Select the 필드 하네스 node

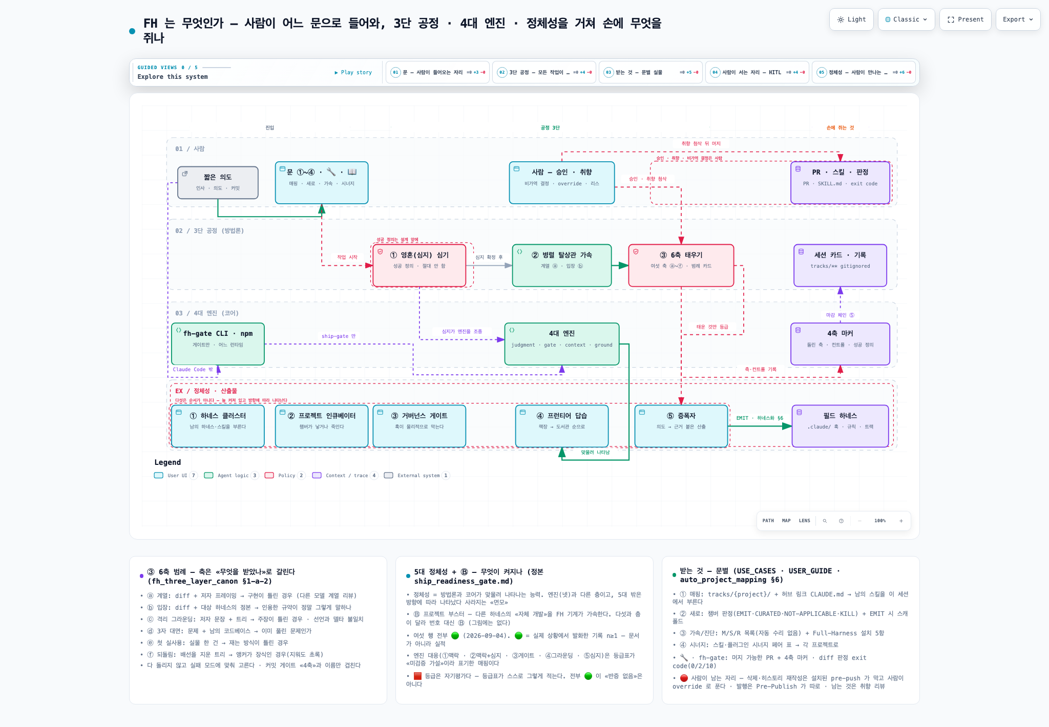click(840, 426)
